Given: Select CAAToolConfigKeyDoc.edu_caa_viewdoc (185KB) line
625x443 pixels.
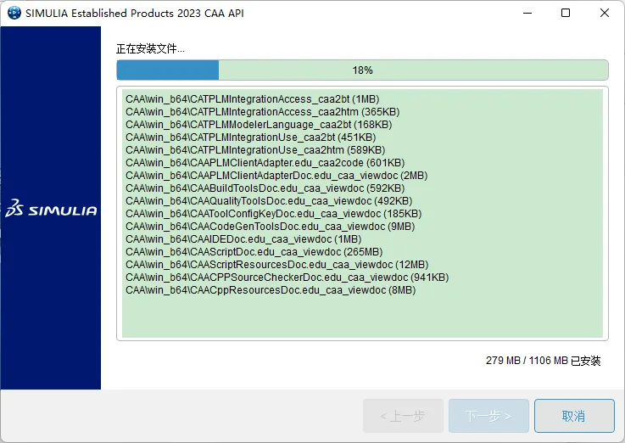Looking at the screenshot, I should click(273, 214).
